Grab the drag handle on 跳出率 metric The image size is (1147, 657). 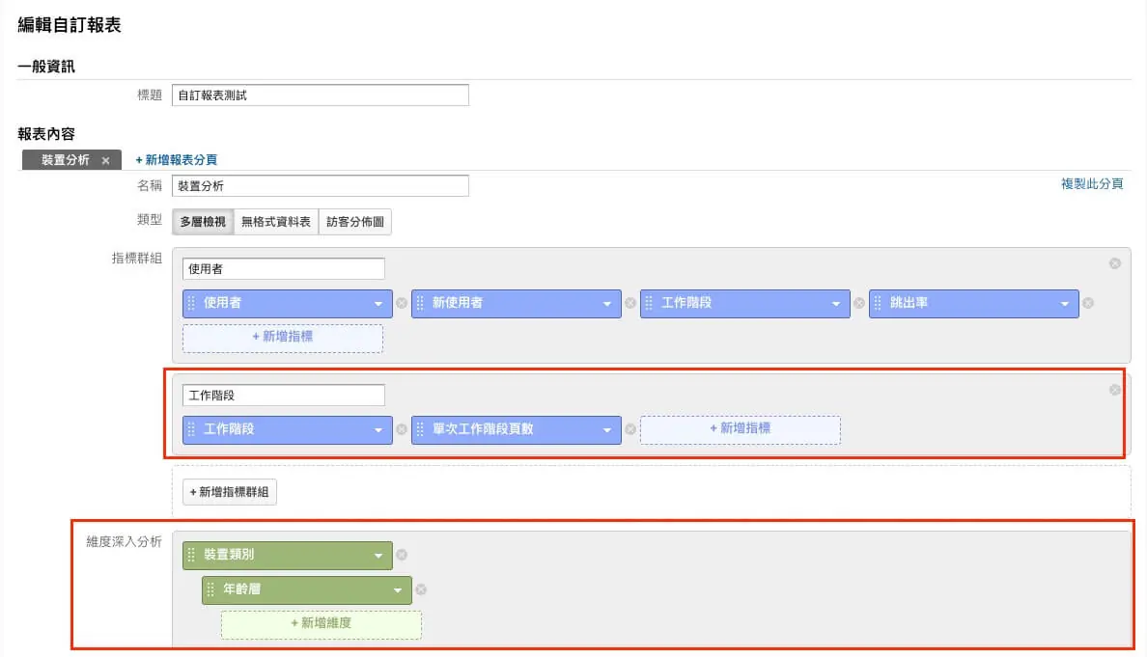click(878, 303)
